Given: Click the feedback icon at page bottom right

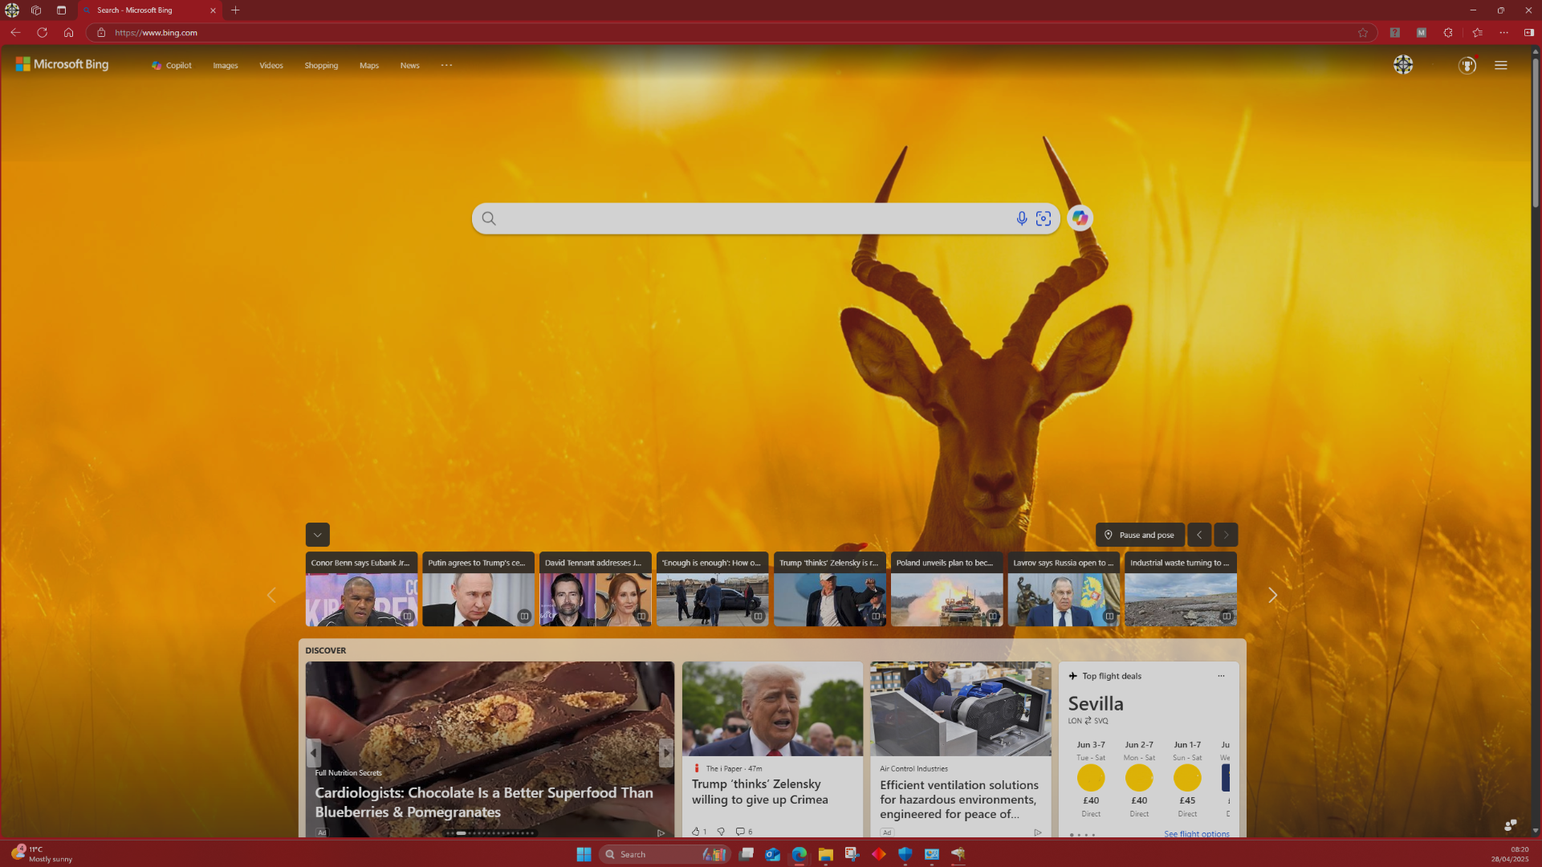Looking at the screenshot, I should click(1510, 825).
